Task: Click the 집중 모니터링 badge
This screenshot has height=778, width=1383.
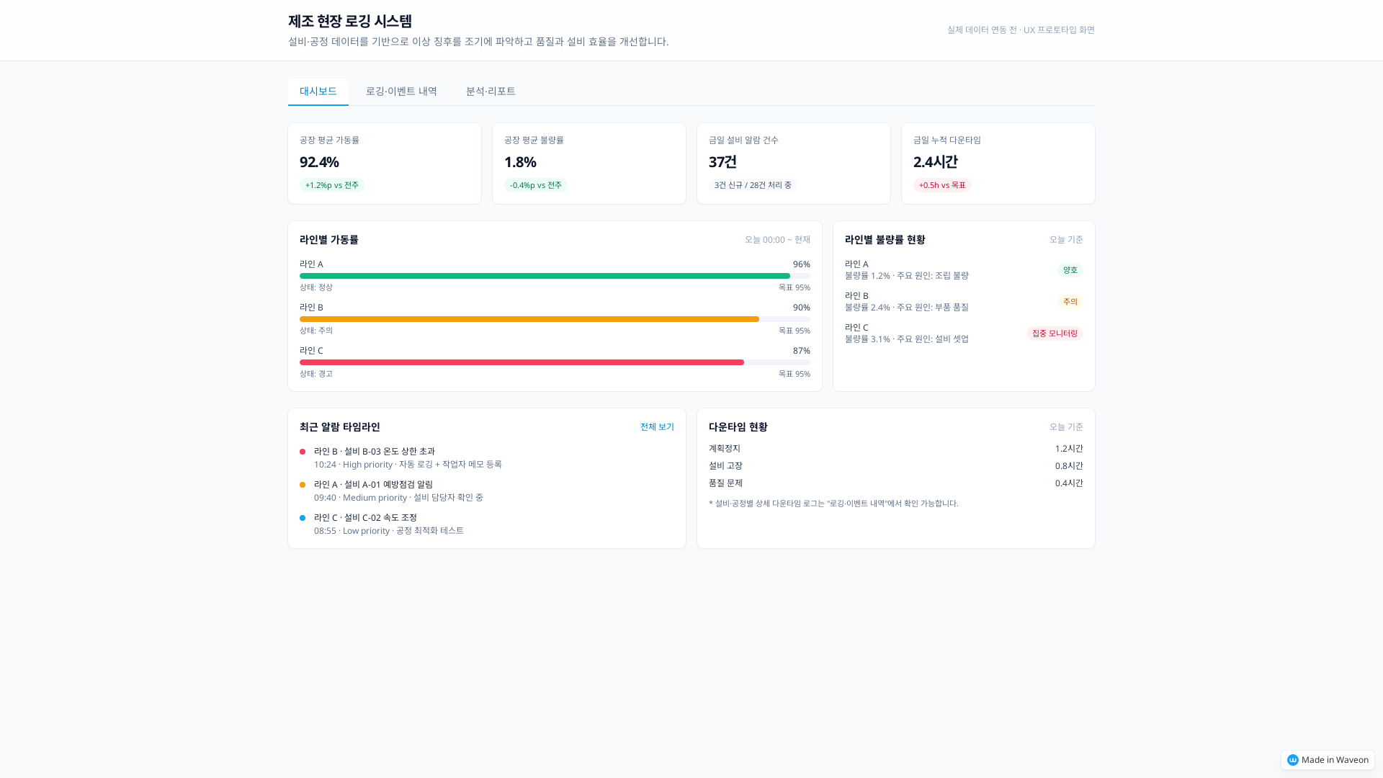Action: pyautogui.click(x=1055, y=334)
